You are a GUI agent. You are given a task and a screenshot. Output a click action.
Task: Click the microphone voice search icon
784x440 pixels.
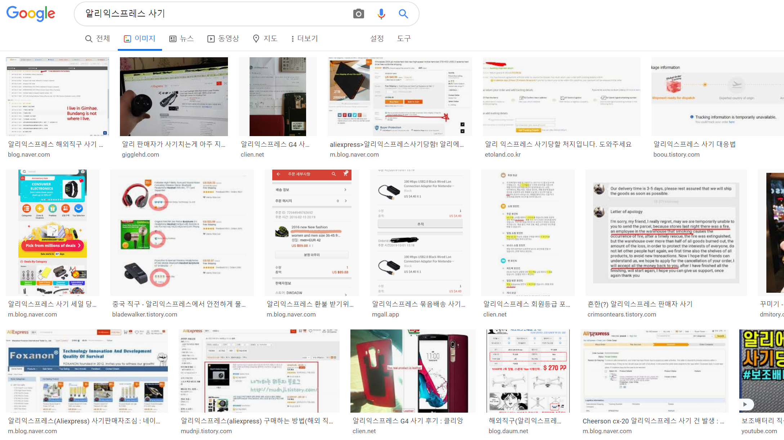pos(381,14)
